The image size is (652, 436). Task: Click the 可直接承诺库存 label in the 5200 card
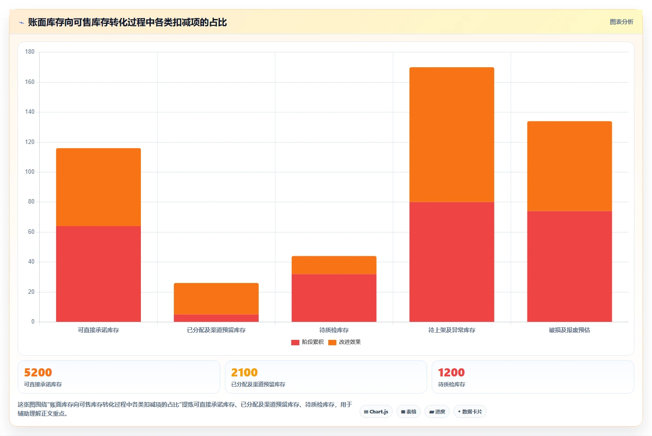coord(43,385)
